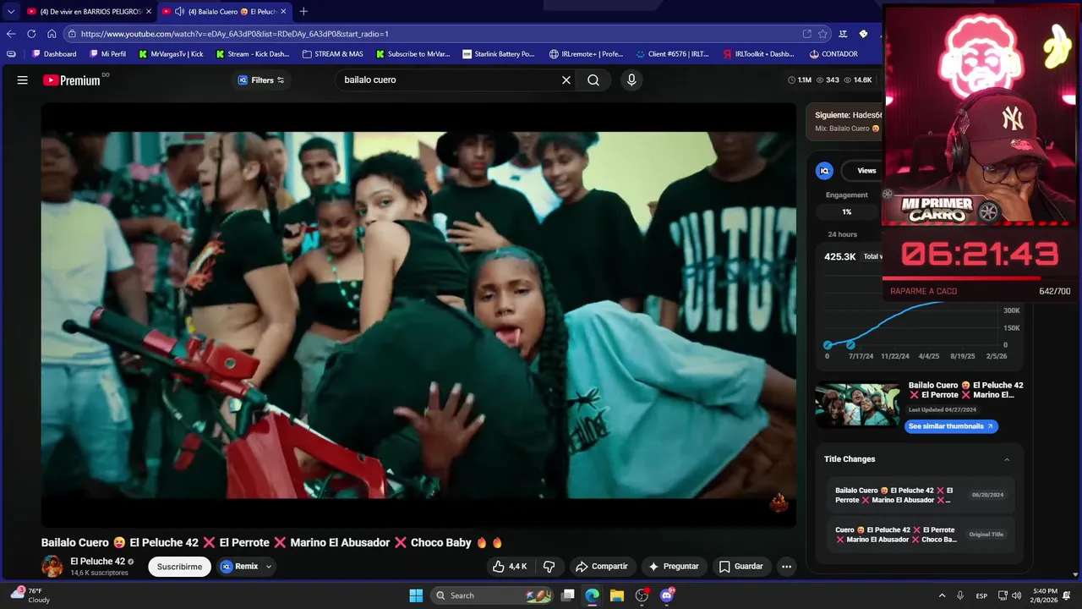Open El Peluche 42 channel name link
Viewport: 1082px width, 609px height.
[x=97, y=562]
